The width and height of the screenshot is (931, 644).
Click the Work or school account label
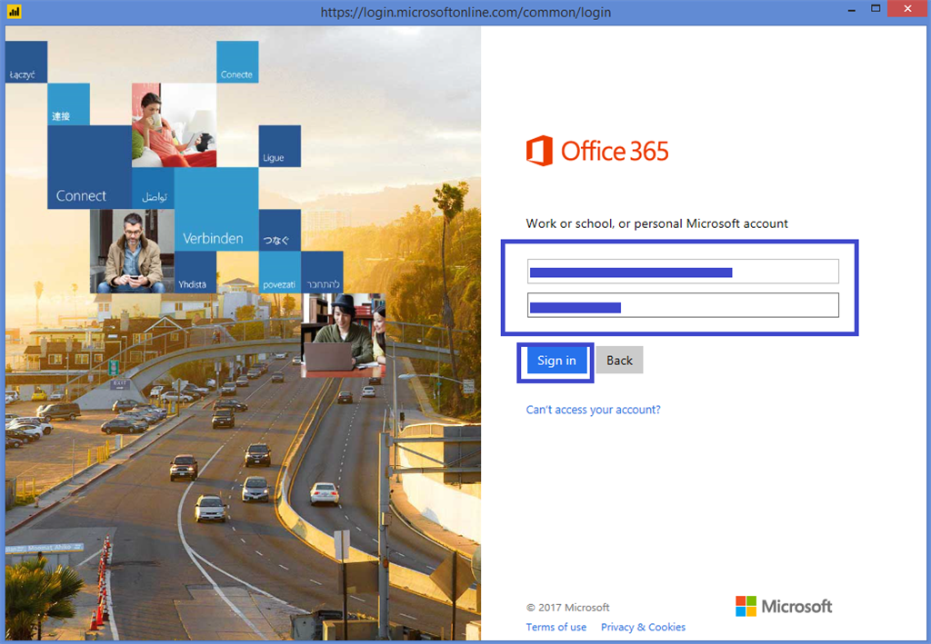click(x=656, y=223)
